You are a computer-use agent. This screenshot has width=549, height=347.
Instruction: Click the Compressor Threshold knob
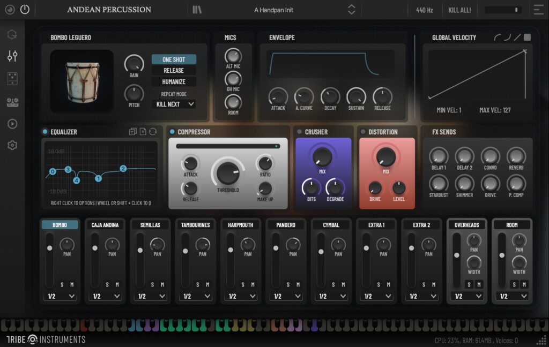pyautogui.click(x=228, y=173)
